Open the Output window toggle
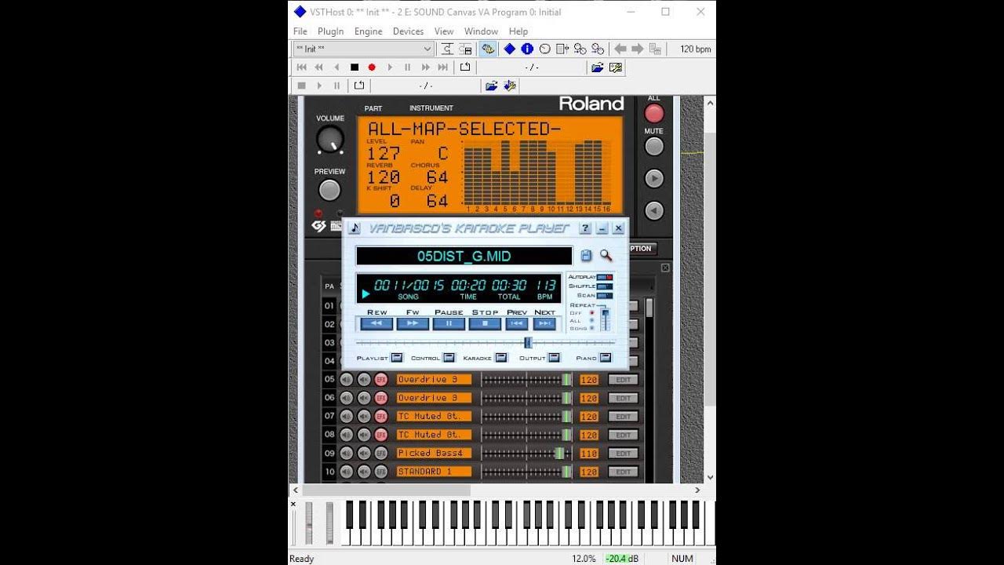 click(x=554, y=358)
